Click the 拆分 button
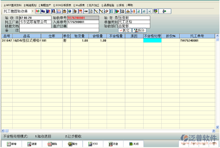Viewport: 220px width, 148px height. [139, 30]
